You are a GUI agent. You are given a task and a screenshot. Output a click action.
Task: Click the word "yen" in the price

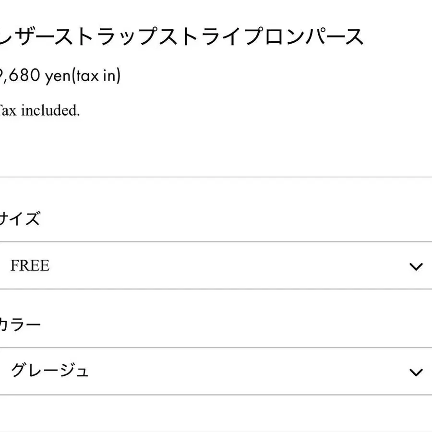58,76
